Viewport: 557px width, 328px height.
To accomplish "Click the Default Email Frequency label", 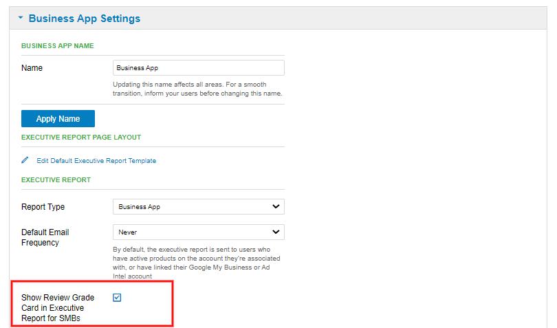I will pyautogui.click(x=45, y=237).
